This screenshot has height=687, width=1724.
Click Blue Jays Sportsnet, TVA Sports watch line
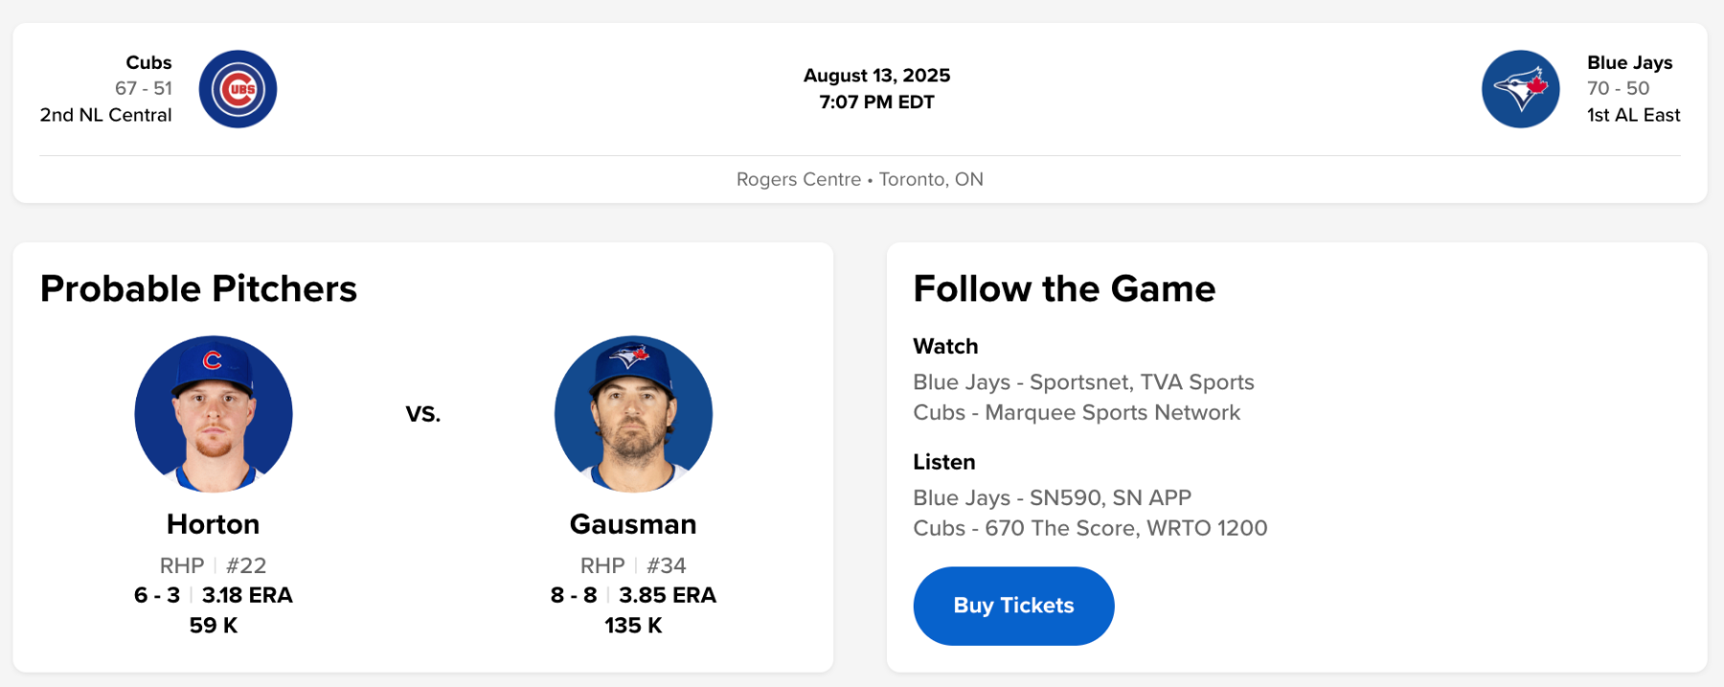1083,382
